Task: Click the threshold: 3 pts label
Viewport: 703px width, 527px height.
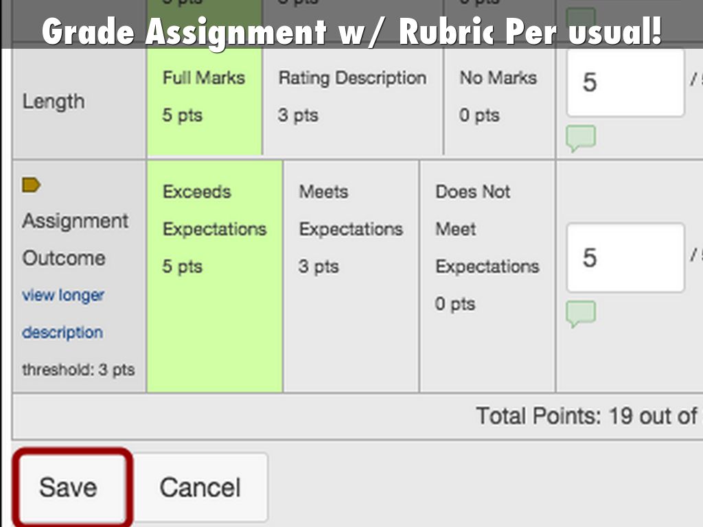Action: (78, 369)
